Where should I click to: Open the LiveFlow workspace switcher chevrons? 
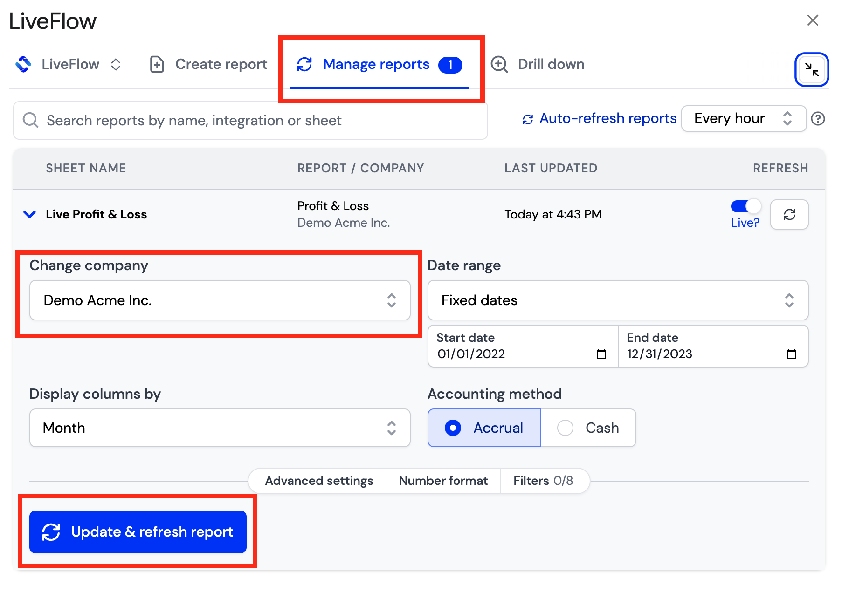[116, 64]
